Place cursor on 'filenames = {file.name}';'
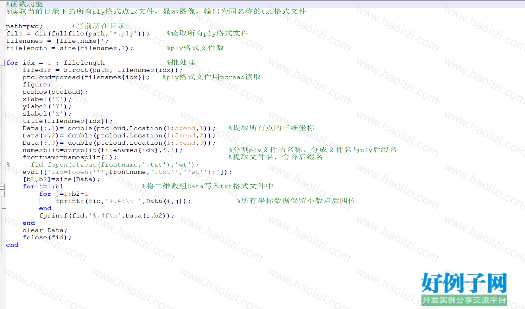Viewport: 525px width, 309px height. [x=57, y=41]
